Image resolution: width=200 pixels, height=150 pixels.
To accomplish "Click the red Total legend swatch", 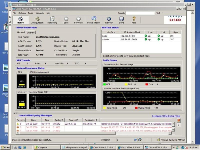I will click(146, 84).
